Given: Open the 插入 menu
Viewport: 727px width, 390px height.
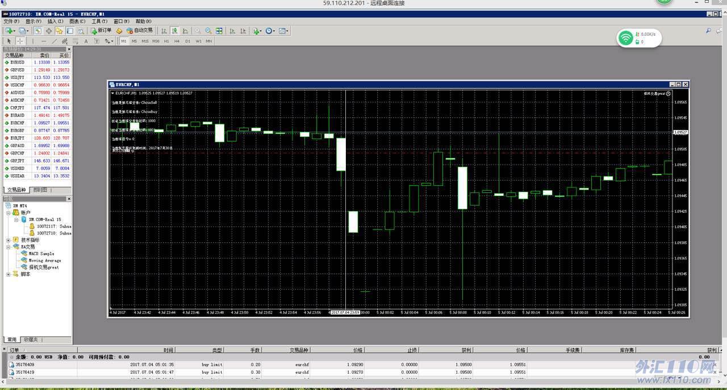Looking at the screenshot, I should pos(56,22).
